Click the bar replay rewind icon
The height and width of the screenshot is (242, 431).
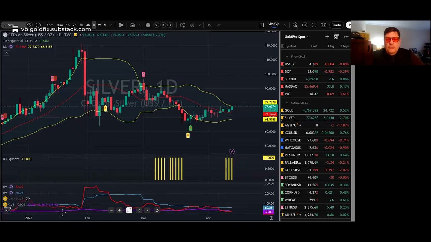click(x=192, y=25)
